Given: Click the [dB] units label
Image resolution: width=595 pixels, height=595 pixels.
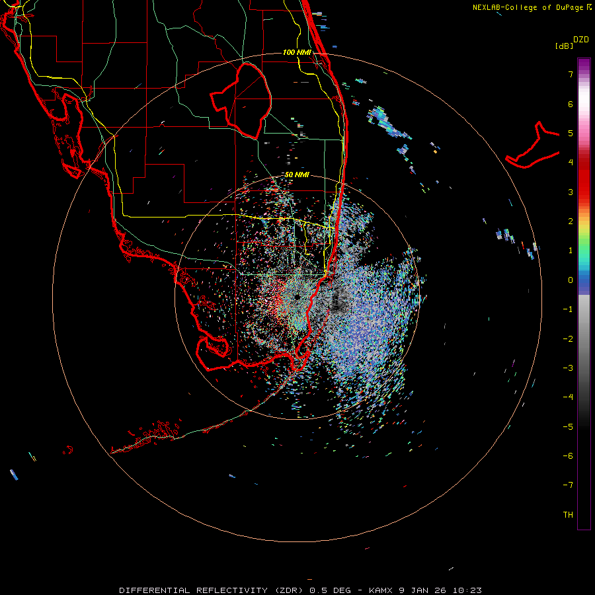Looking at the screenshot, I should click(x=565, y=46).
